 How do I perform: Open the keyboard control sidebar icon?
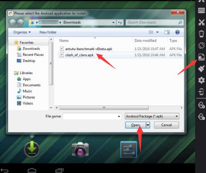(x=201, y=10)
